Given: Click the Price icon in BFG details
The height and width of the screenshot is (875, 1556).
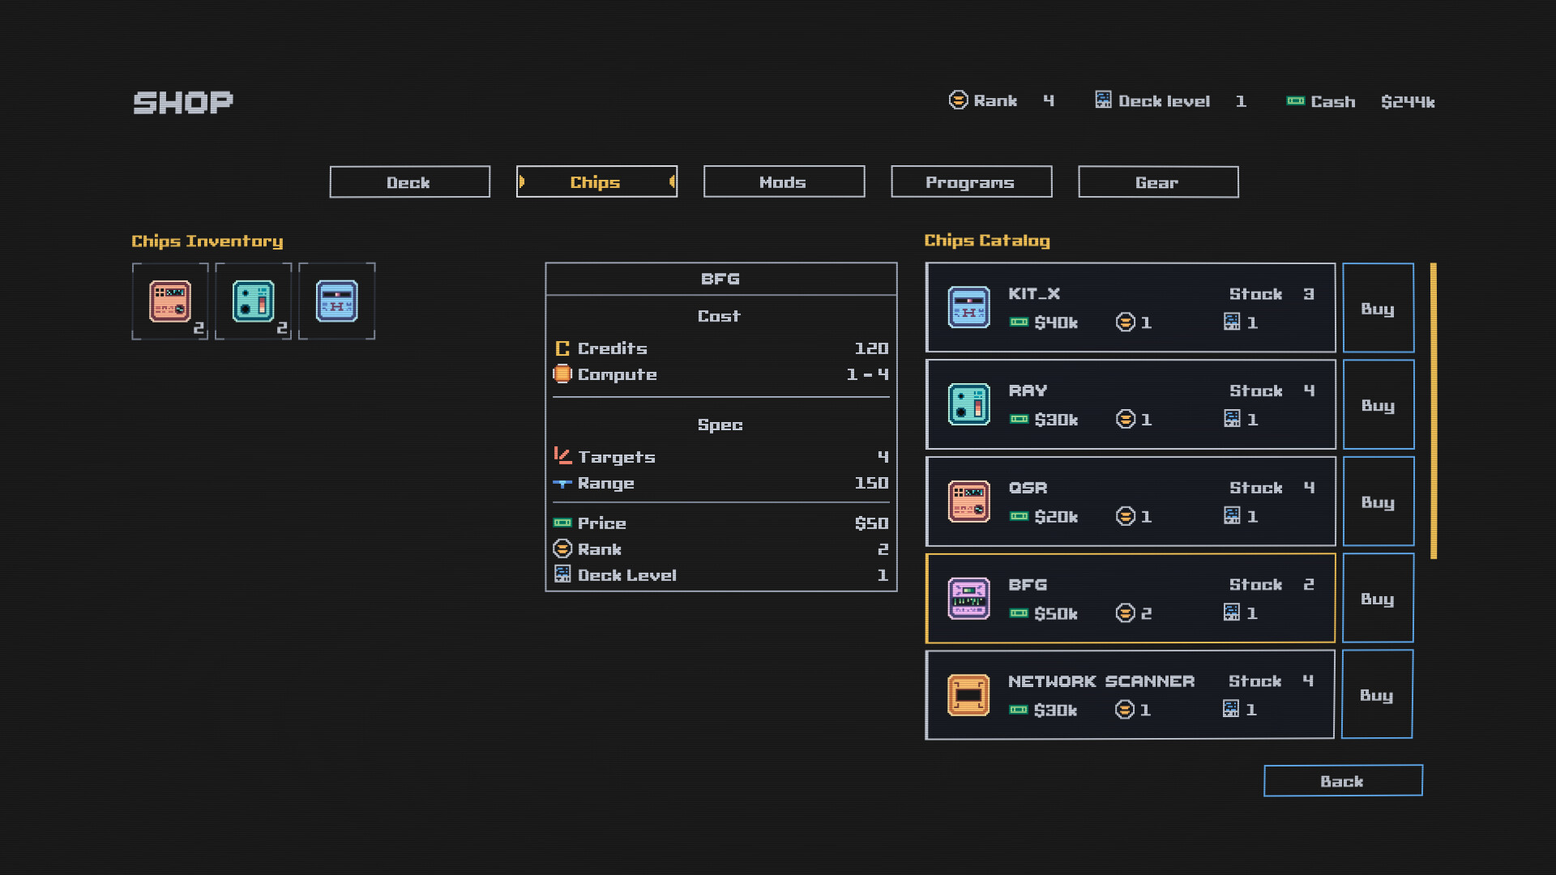Looking at the screenshot, I should [x=562, y=523].
